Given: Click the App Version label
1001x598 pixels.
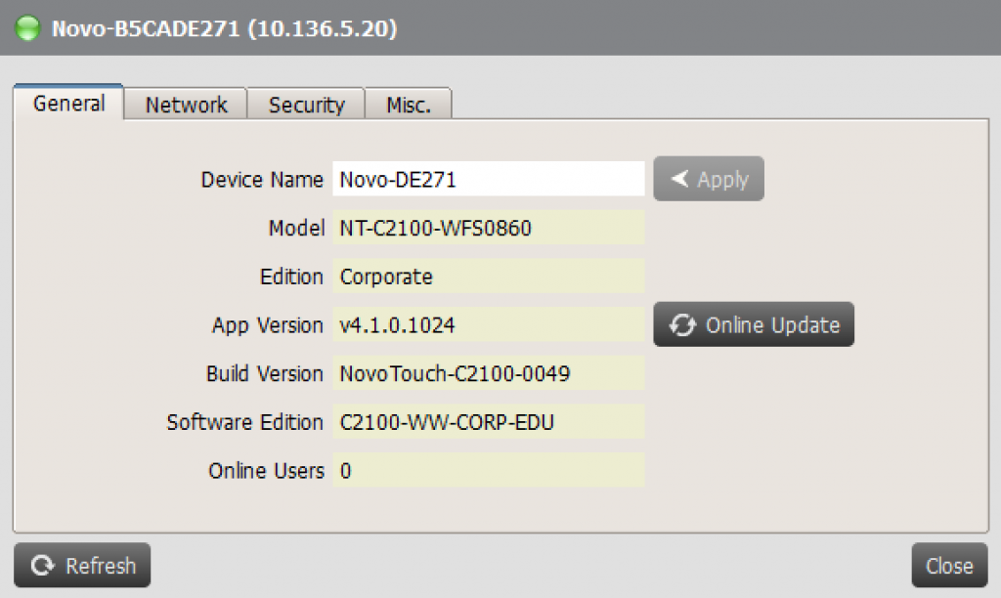Looking at the screenshot, I should 268,324.
